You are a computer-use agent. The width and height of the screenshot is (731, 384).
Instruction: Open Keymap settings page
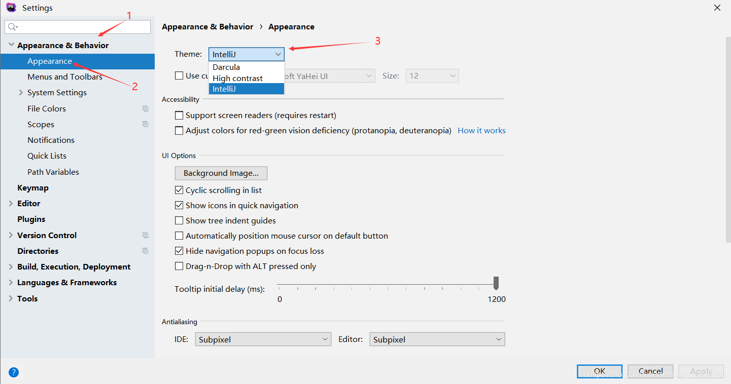[33, 188]
